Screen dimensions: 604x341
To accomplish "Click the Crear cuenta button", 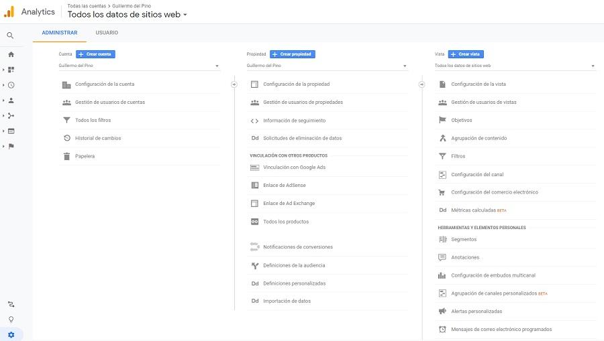I will [x=95, y=54].
